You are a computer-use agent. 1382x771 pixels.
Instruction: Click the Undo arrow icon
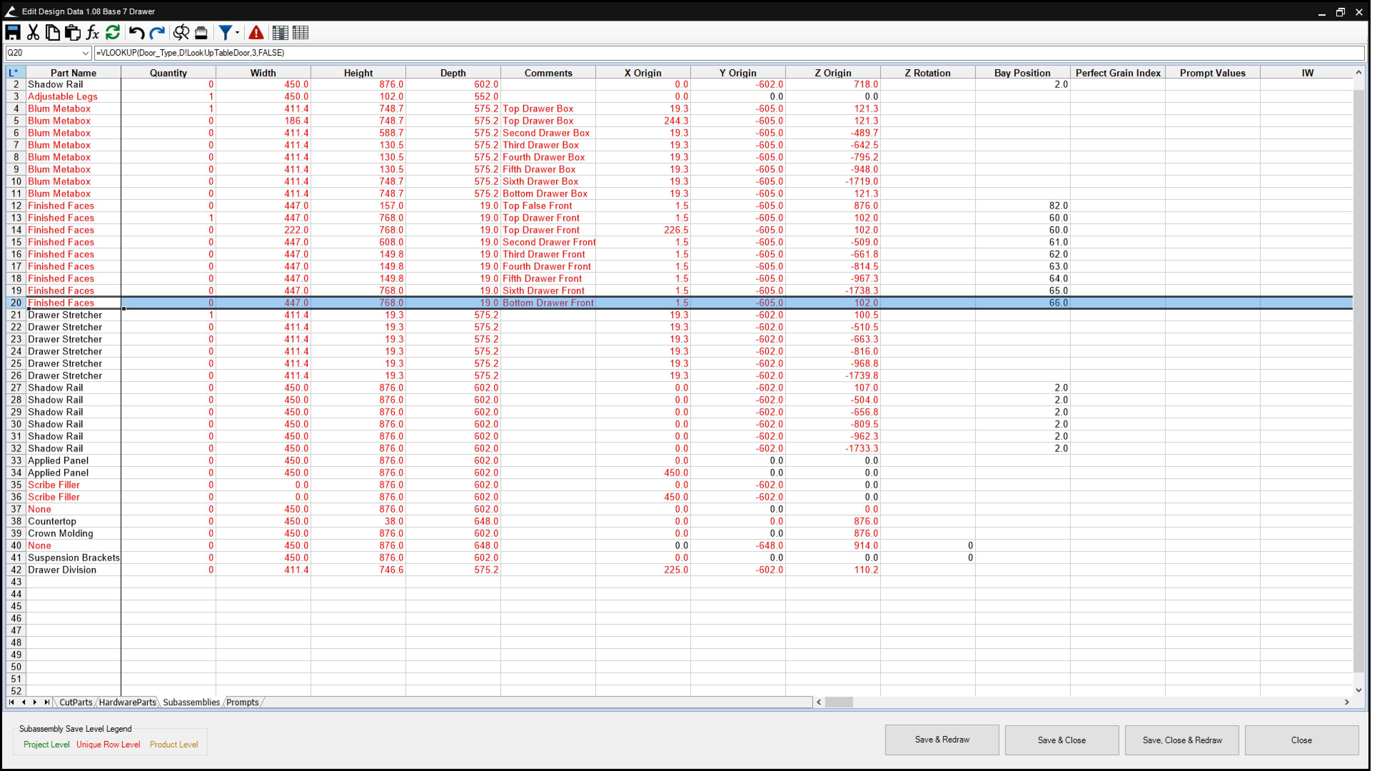[136, 33]
